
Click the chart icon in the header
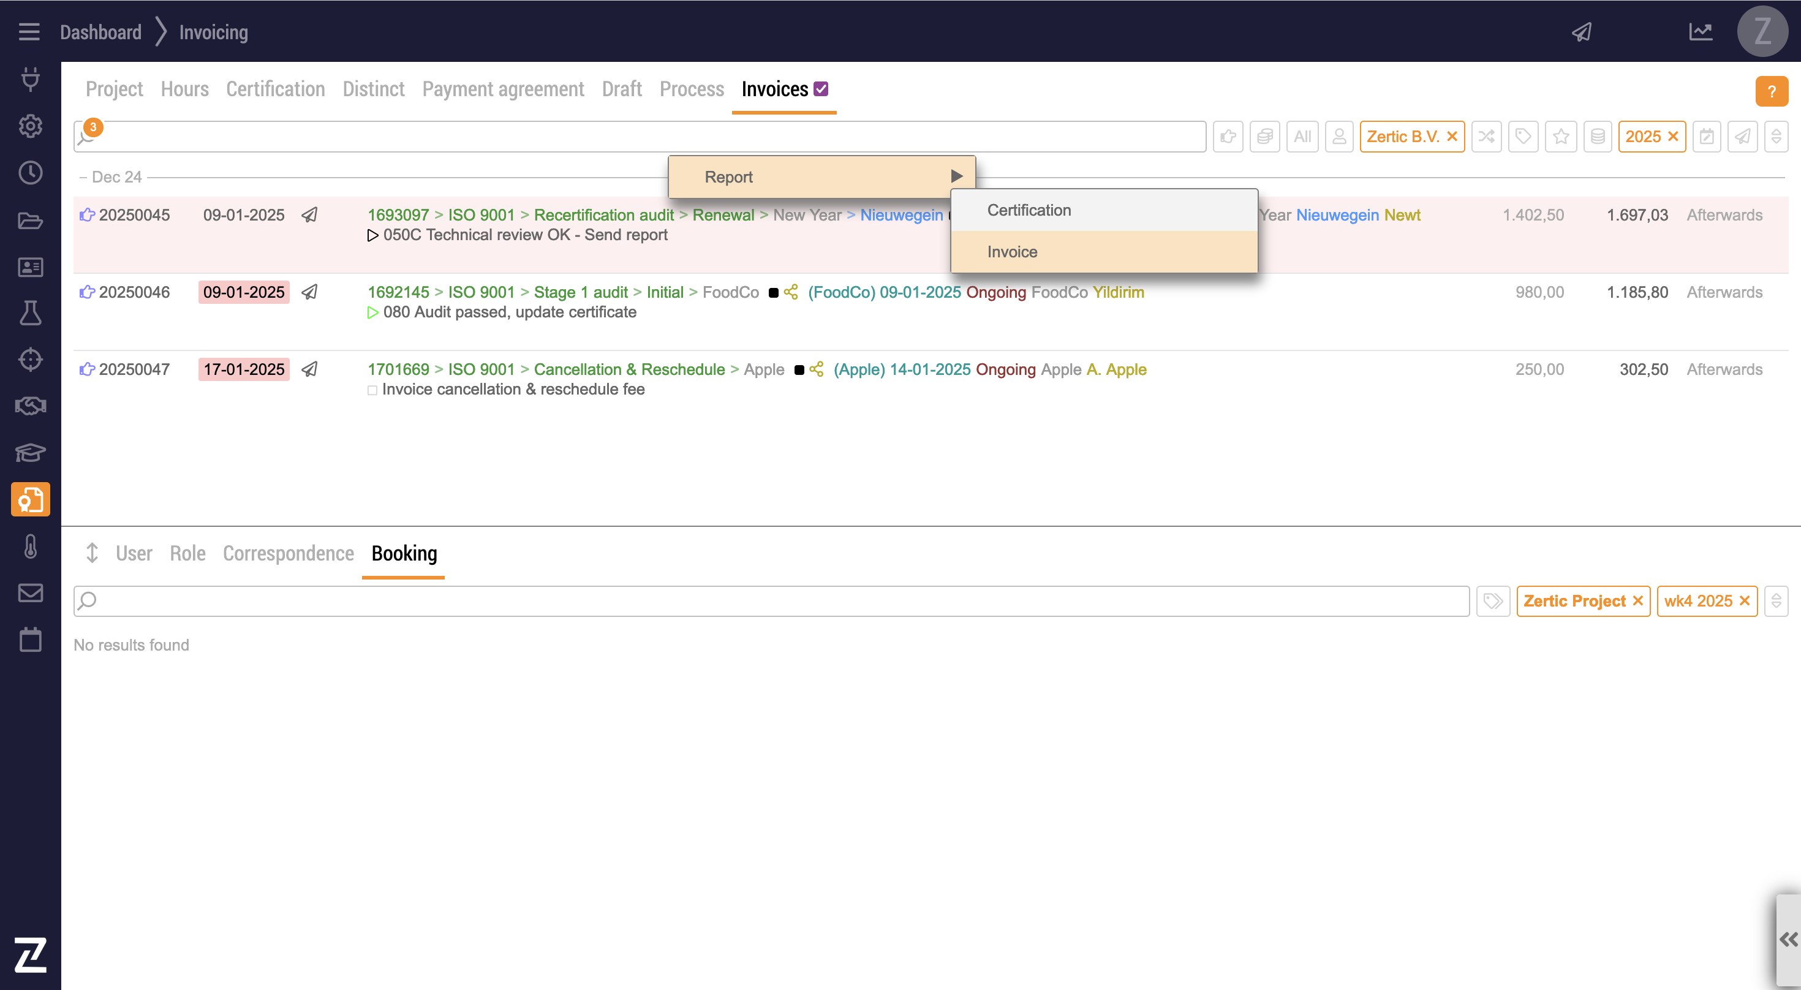tap(1701, 32)
